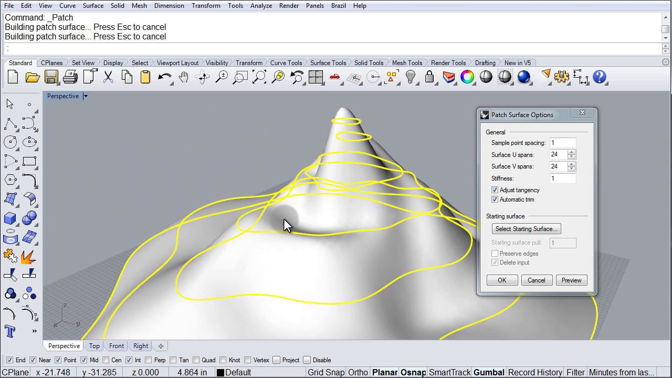Click the toolbar settings gear at far right
Screen dimensions: 672x378
[666, 62]
